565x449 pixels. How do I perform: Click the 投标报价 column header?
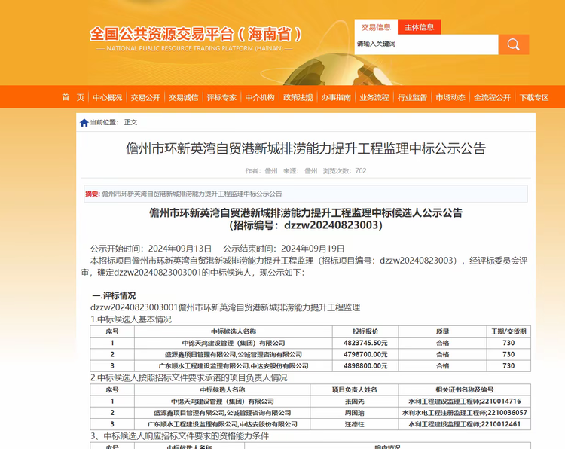coord(365,331)
